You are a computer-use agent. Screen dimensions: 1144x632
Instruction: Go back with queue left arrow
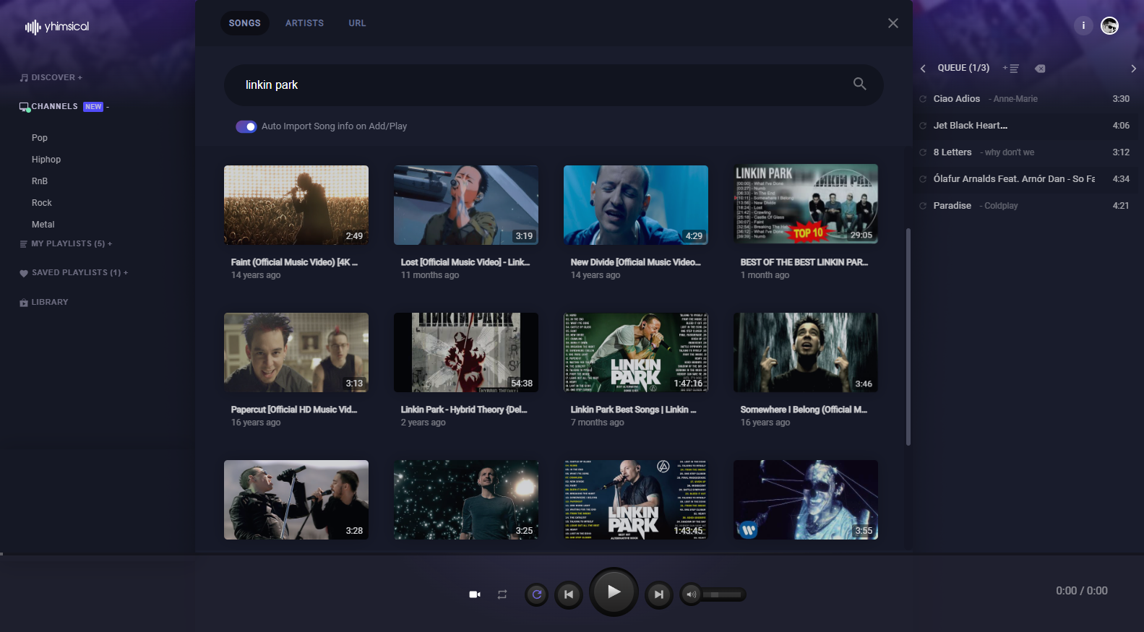tap(923, 69)
